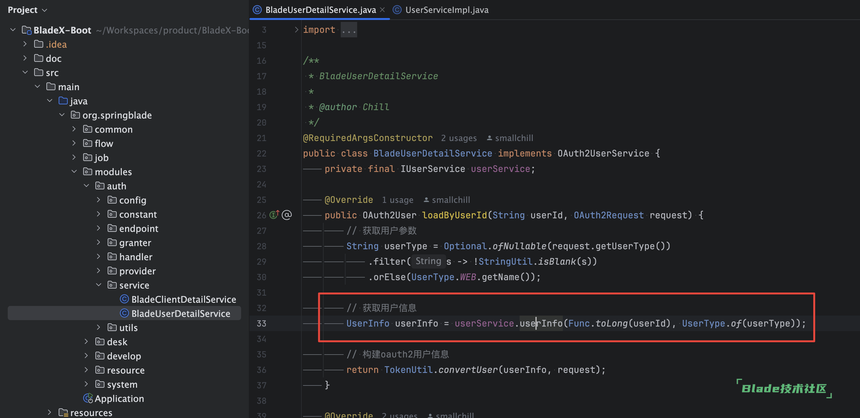Click the auth package icon
The width and height of the screenshot is (860, 418).
point(100,186)
